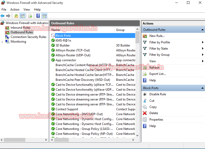Click Disable Rule action
The height and width of the screenshot is (149, 205).
coord(158,94)
